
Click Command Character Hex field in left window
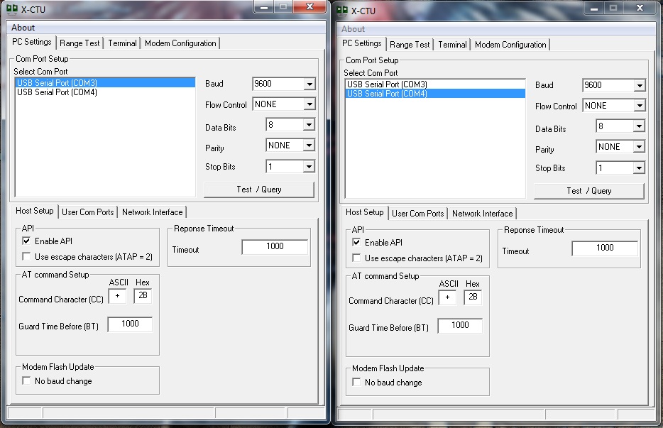143,295
